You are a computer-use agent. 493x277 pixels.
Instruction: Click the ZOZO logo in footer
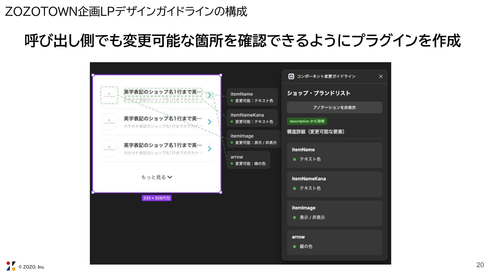tap(11, 266)
